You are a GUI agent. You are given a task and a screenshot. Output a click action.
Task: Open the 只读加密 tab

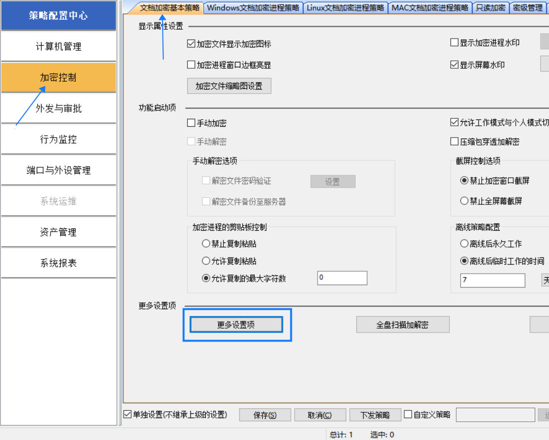point(491,8)
